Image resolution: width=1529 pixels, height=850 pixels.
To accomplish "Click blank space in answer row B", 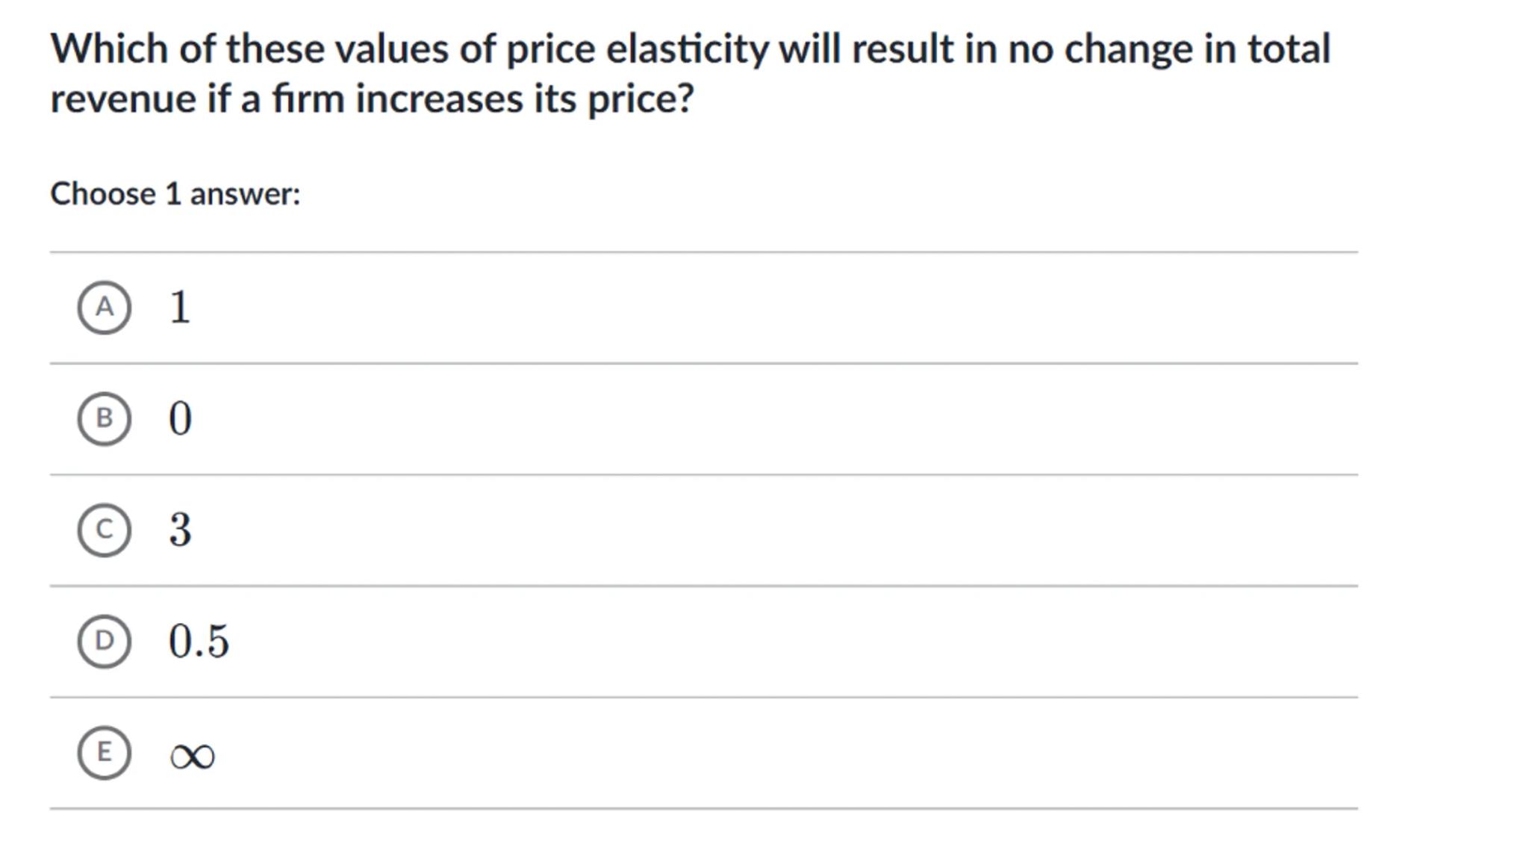I will click(x=747, y=418).
